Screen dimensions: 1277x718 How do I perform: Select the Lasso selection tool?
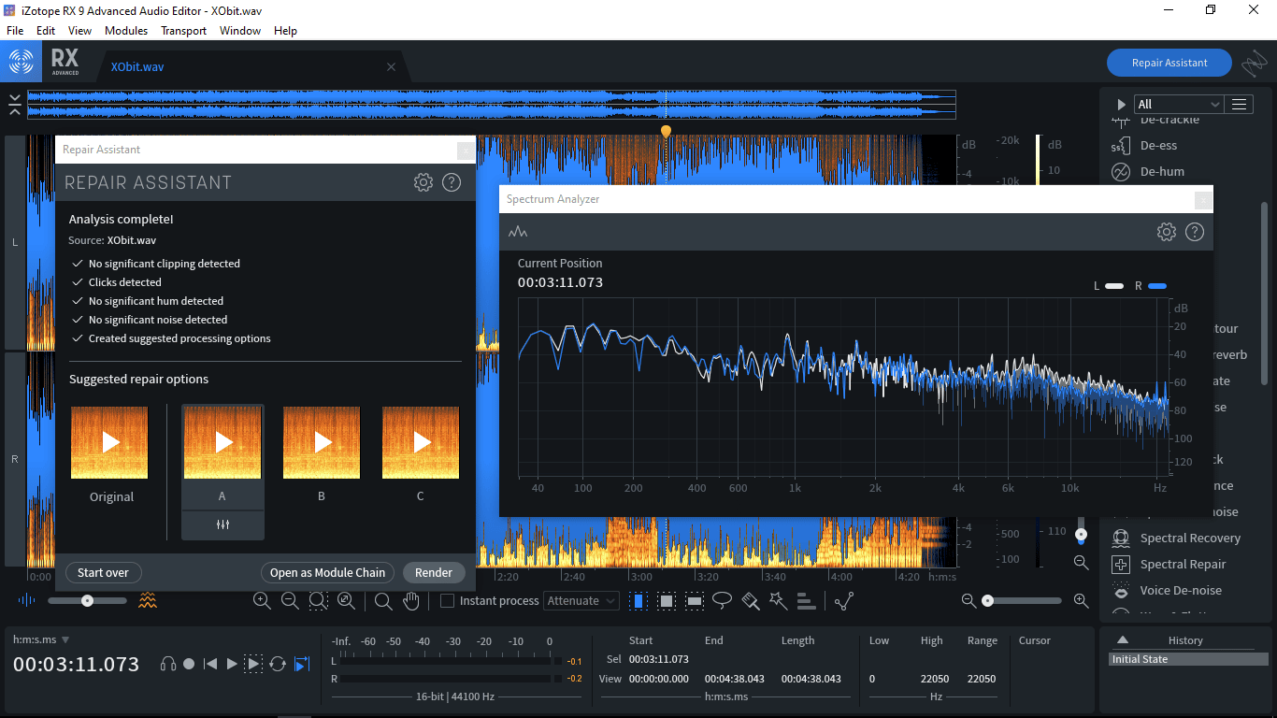click(x=722, y=601)
